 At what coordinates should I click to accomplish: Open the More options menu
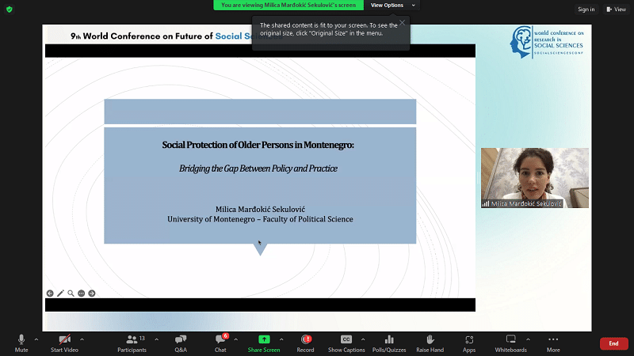coord(553,342)
